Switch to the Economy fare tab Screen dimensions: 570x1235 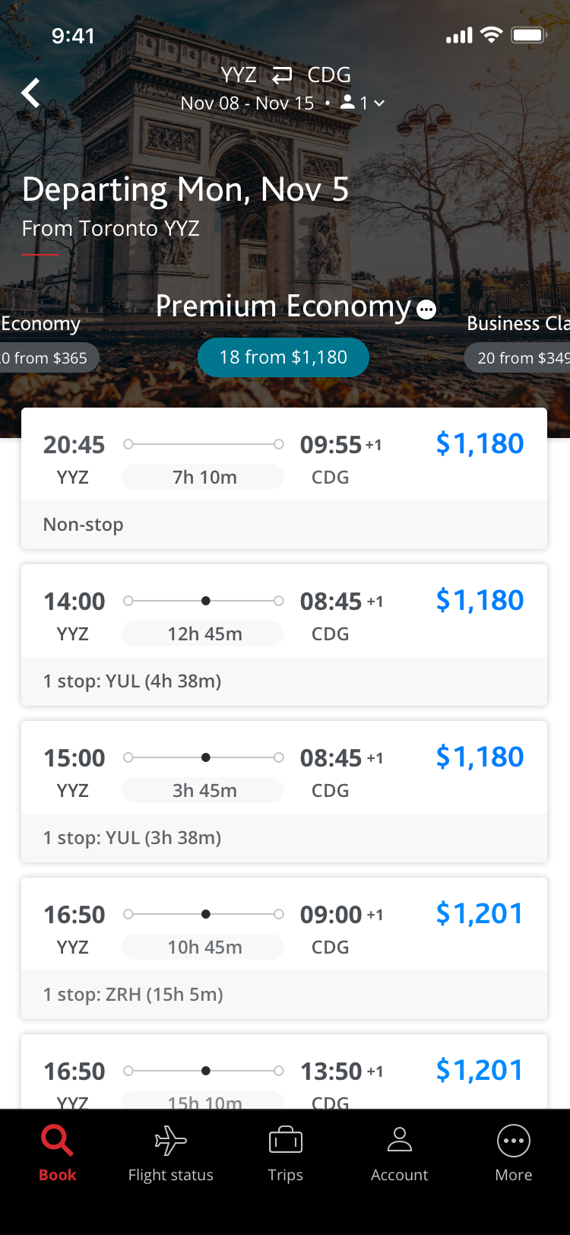(41, 324)
